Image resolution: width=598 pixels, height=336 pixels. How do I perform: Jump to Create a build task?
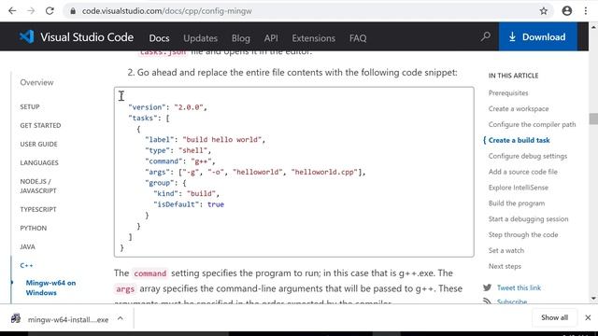[520, 140]
